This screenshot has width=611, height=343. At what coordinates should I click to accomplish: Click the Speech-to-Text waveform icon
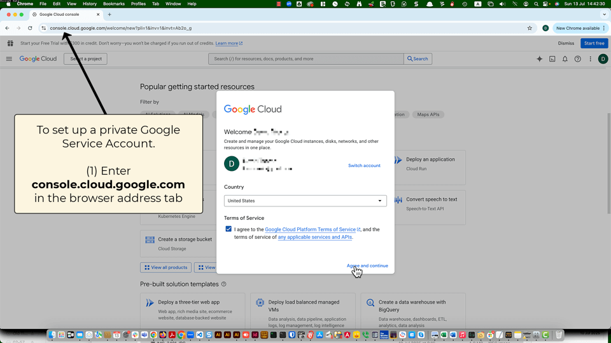point(398,200)
